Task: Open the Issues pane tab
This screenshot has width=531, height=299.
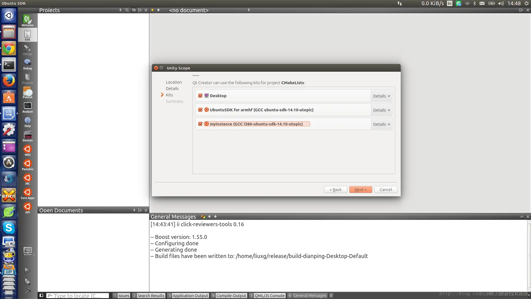Action: pos(123,296)
